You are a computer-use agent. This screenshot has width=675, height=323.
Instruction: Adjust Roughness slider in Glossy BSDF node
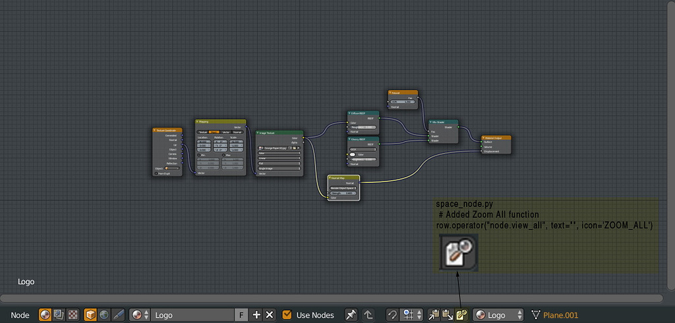click(x=363, y=159)
